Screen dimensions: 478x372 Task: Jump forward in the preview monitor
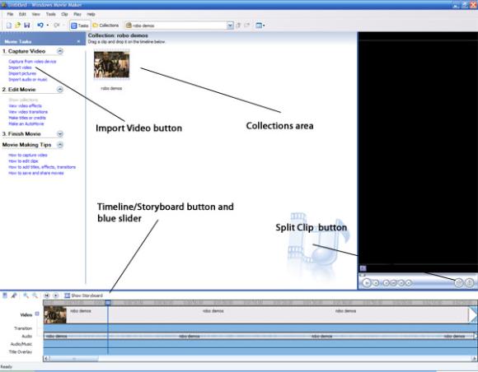[x=409, y=283]
